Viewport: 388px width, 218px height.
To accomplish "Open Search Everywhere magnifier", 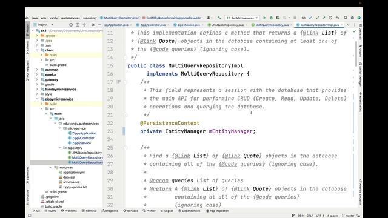I will pyautogui.click(x=346, y=18).
